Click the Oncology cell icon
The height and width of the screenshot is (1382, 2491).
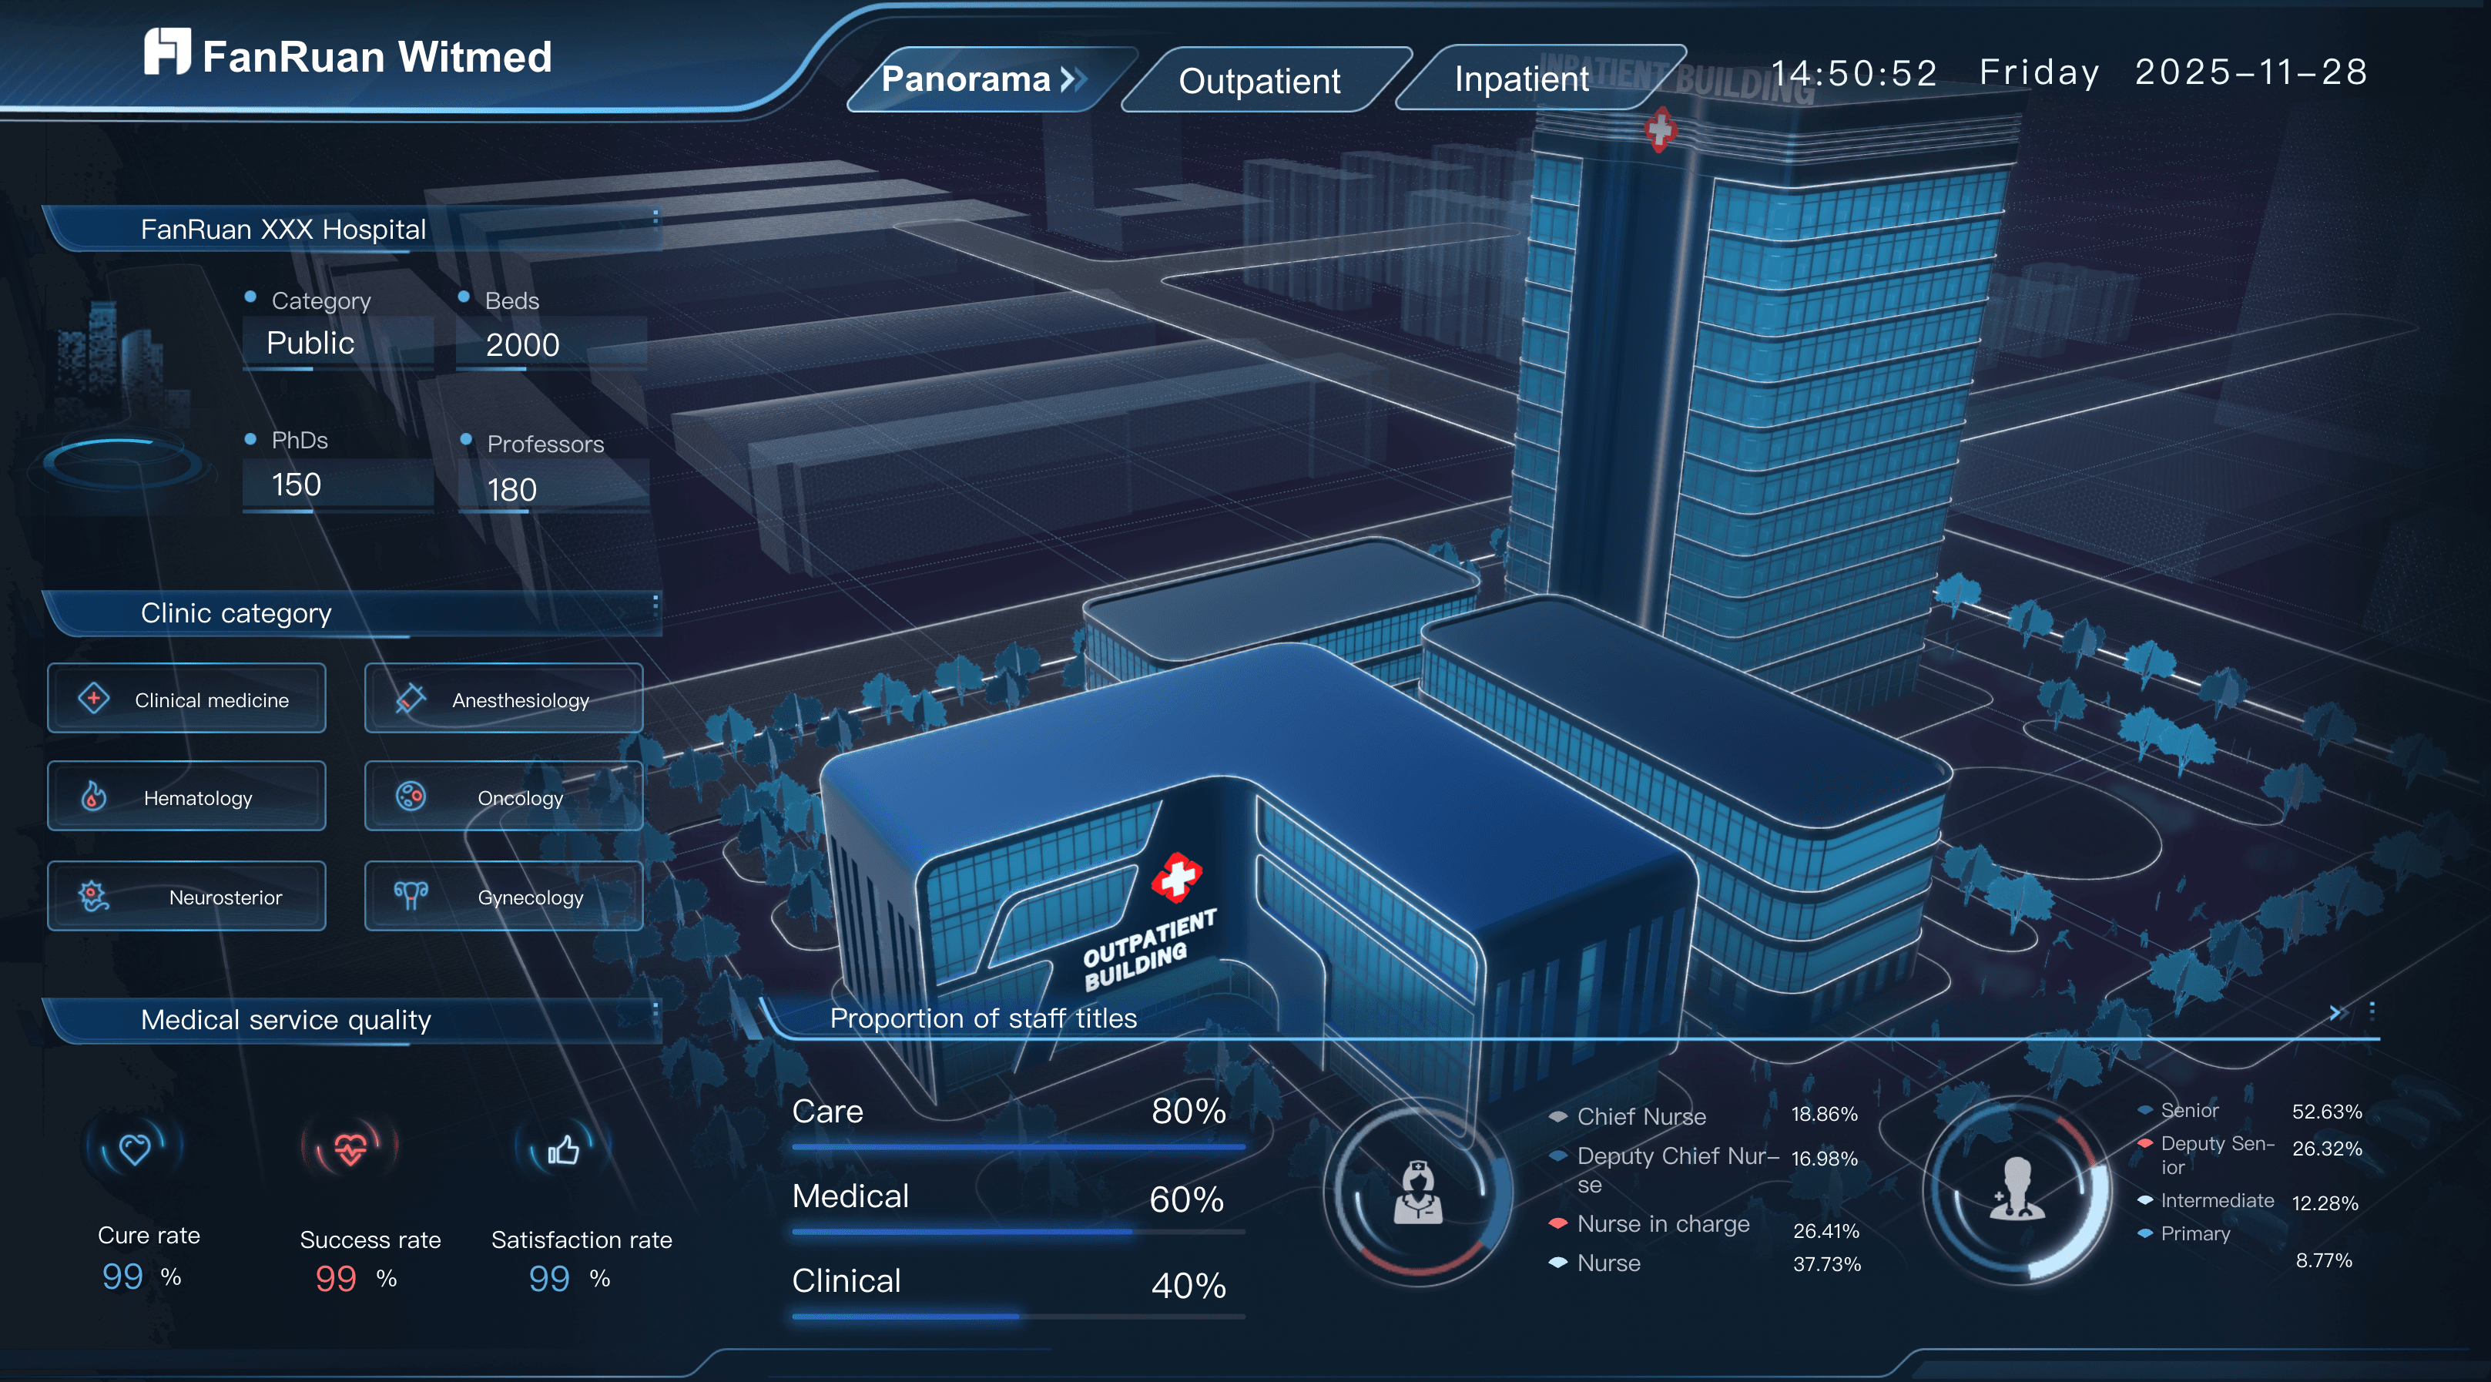(410, 796)
